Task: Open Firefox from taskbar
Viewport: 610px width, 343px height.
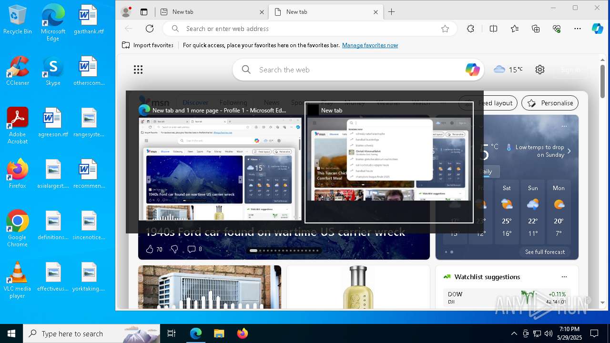Action: click(x=242, y=333)
